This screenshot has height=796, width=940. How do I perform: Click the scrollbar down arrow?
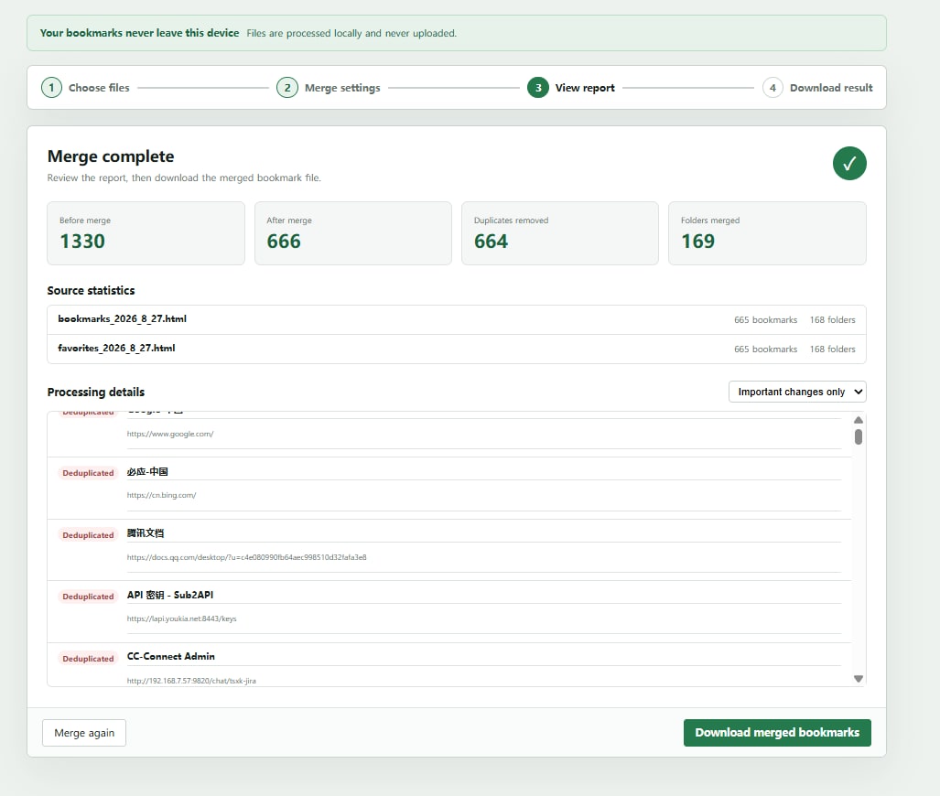[x=859, y=679]
